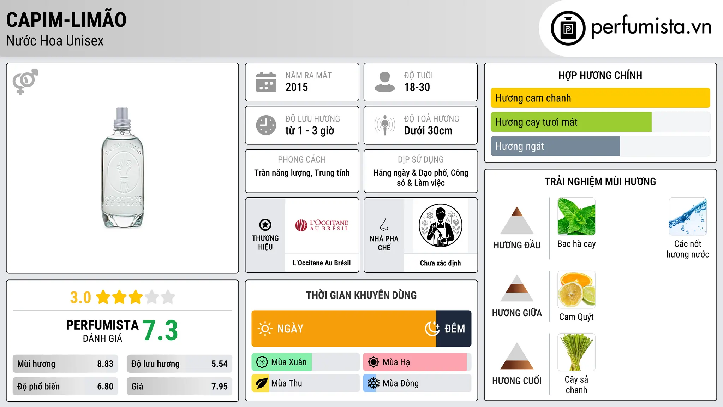
Task: Click the Hương ngát accord bar
Action: click(x=600, y=146)
